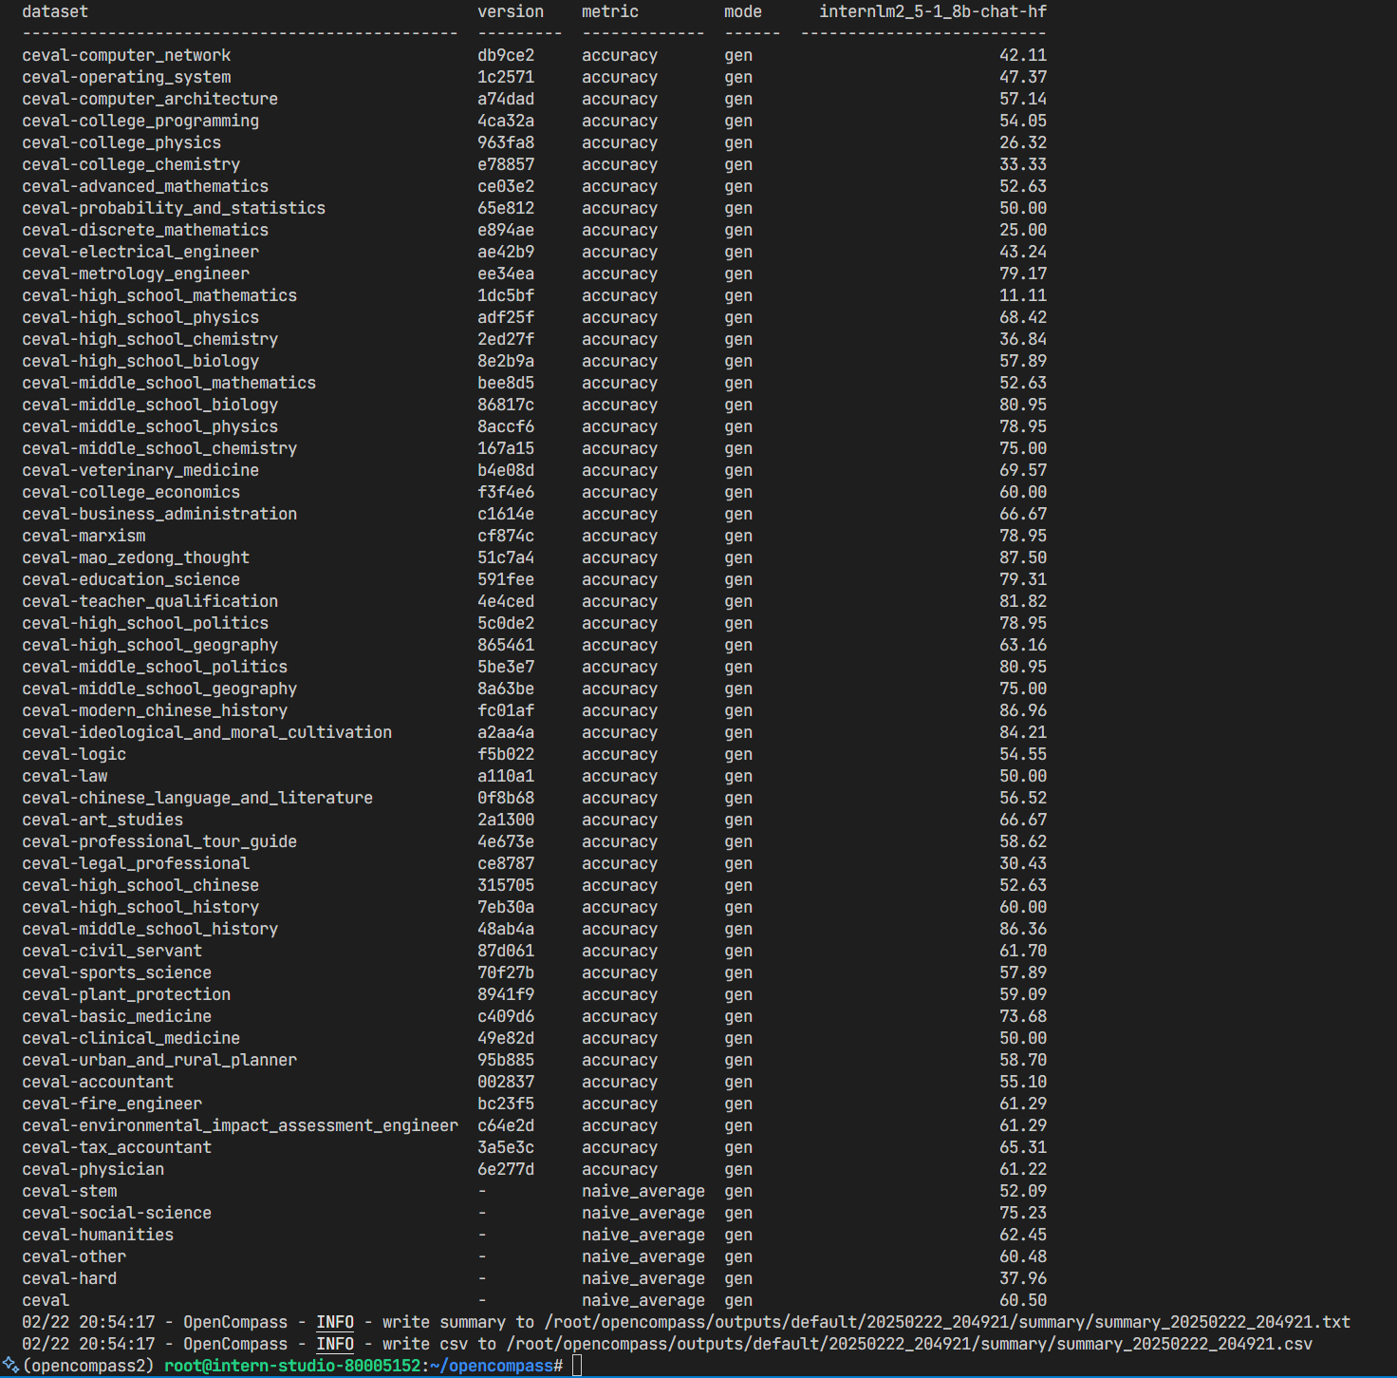Select the ceval-metrology_engineer dataset name
Screen dimensions: 1397x1378
pos(136,274)
